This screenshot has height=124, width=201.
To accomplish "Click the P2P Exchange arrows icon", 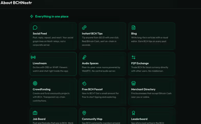I will (134, 57).
